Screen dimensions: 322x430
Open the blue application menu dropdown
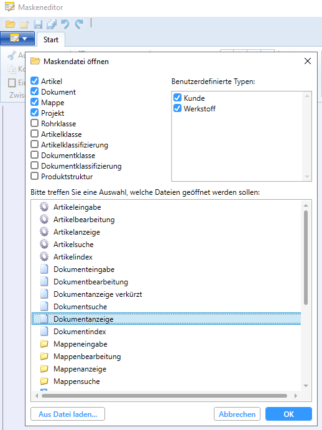coord(17,39)
